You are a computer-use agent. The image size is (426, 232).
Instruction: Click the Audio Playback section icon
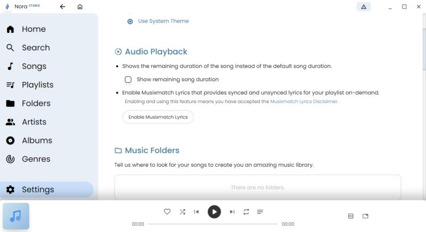(x=118, y=51)
